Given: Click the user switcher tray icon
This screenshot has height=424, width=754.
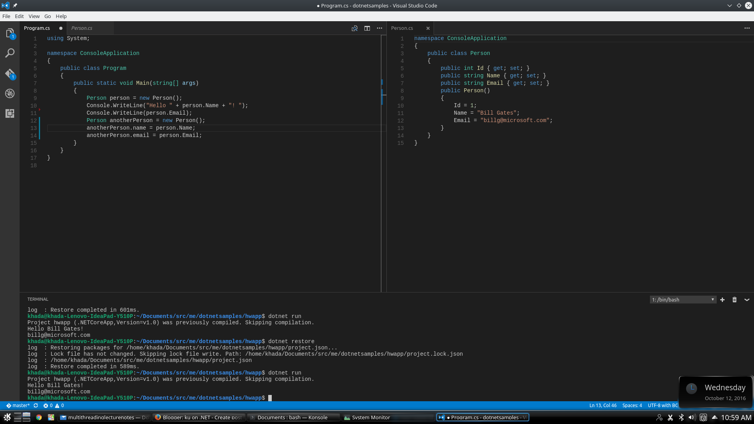Looking at the screenshot, I should pyautogui.click(x=660, y=418).
